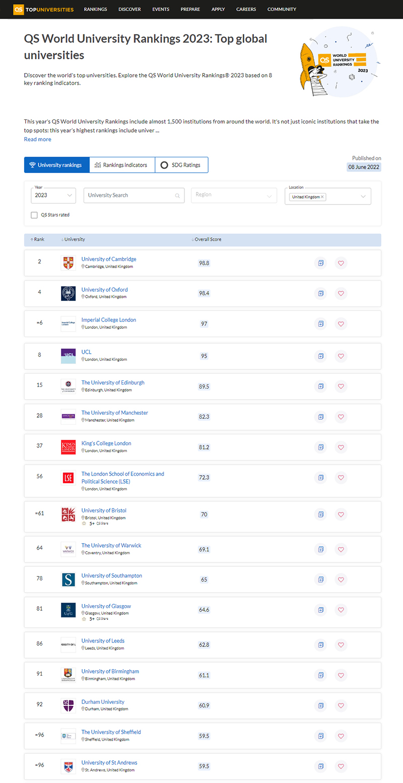403x783 pixels.
Task: Shortlist Imperial College London with heart
Action: pos(341,323)
